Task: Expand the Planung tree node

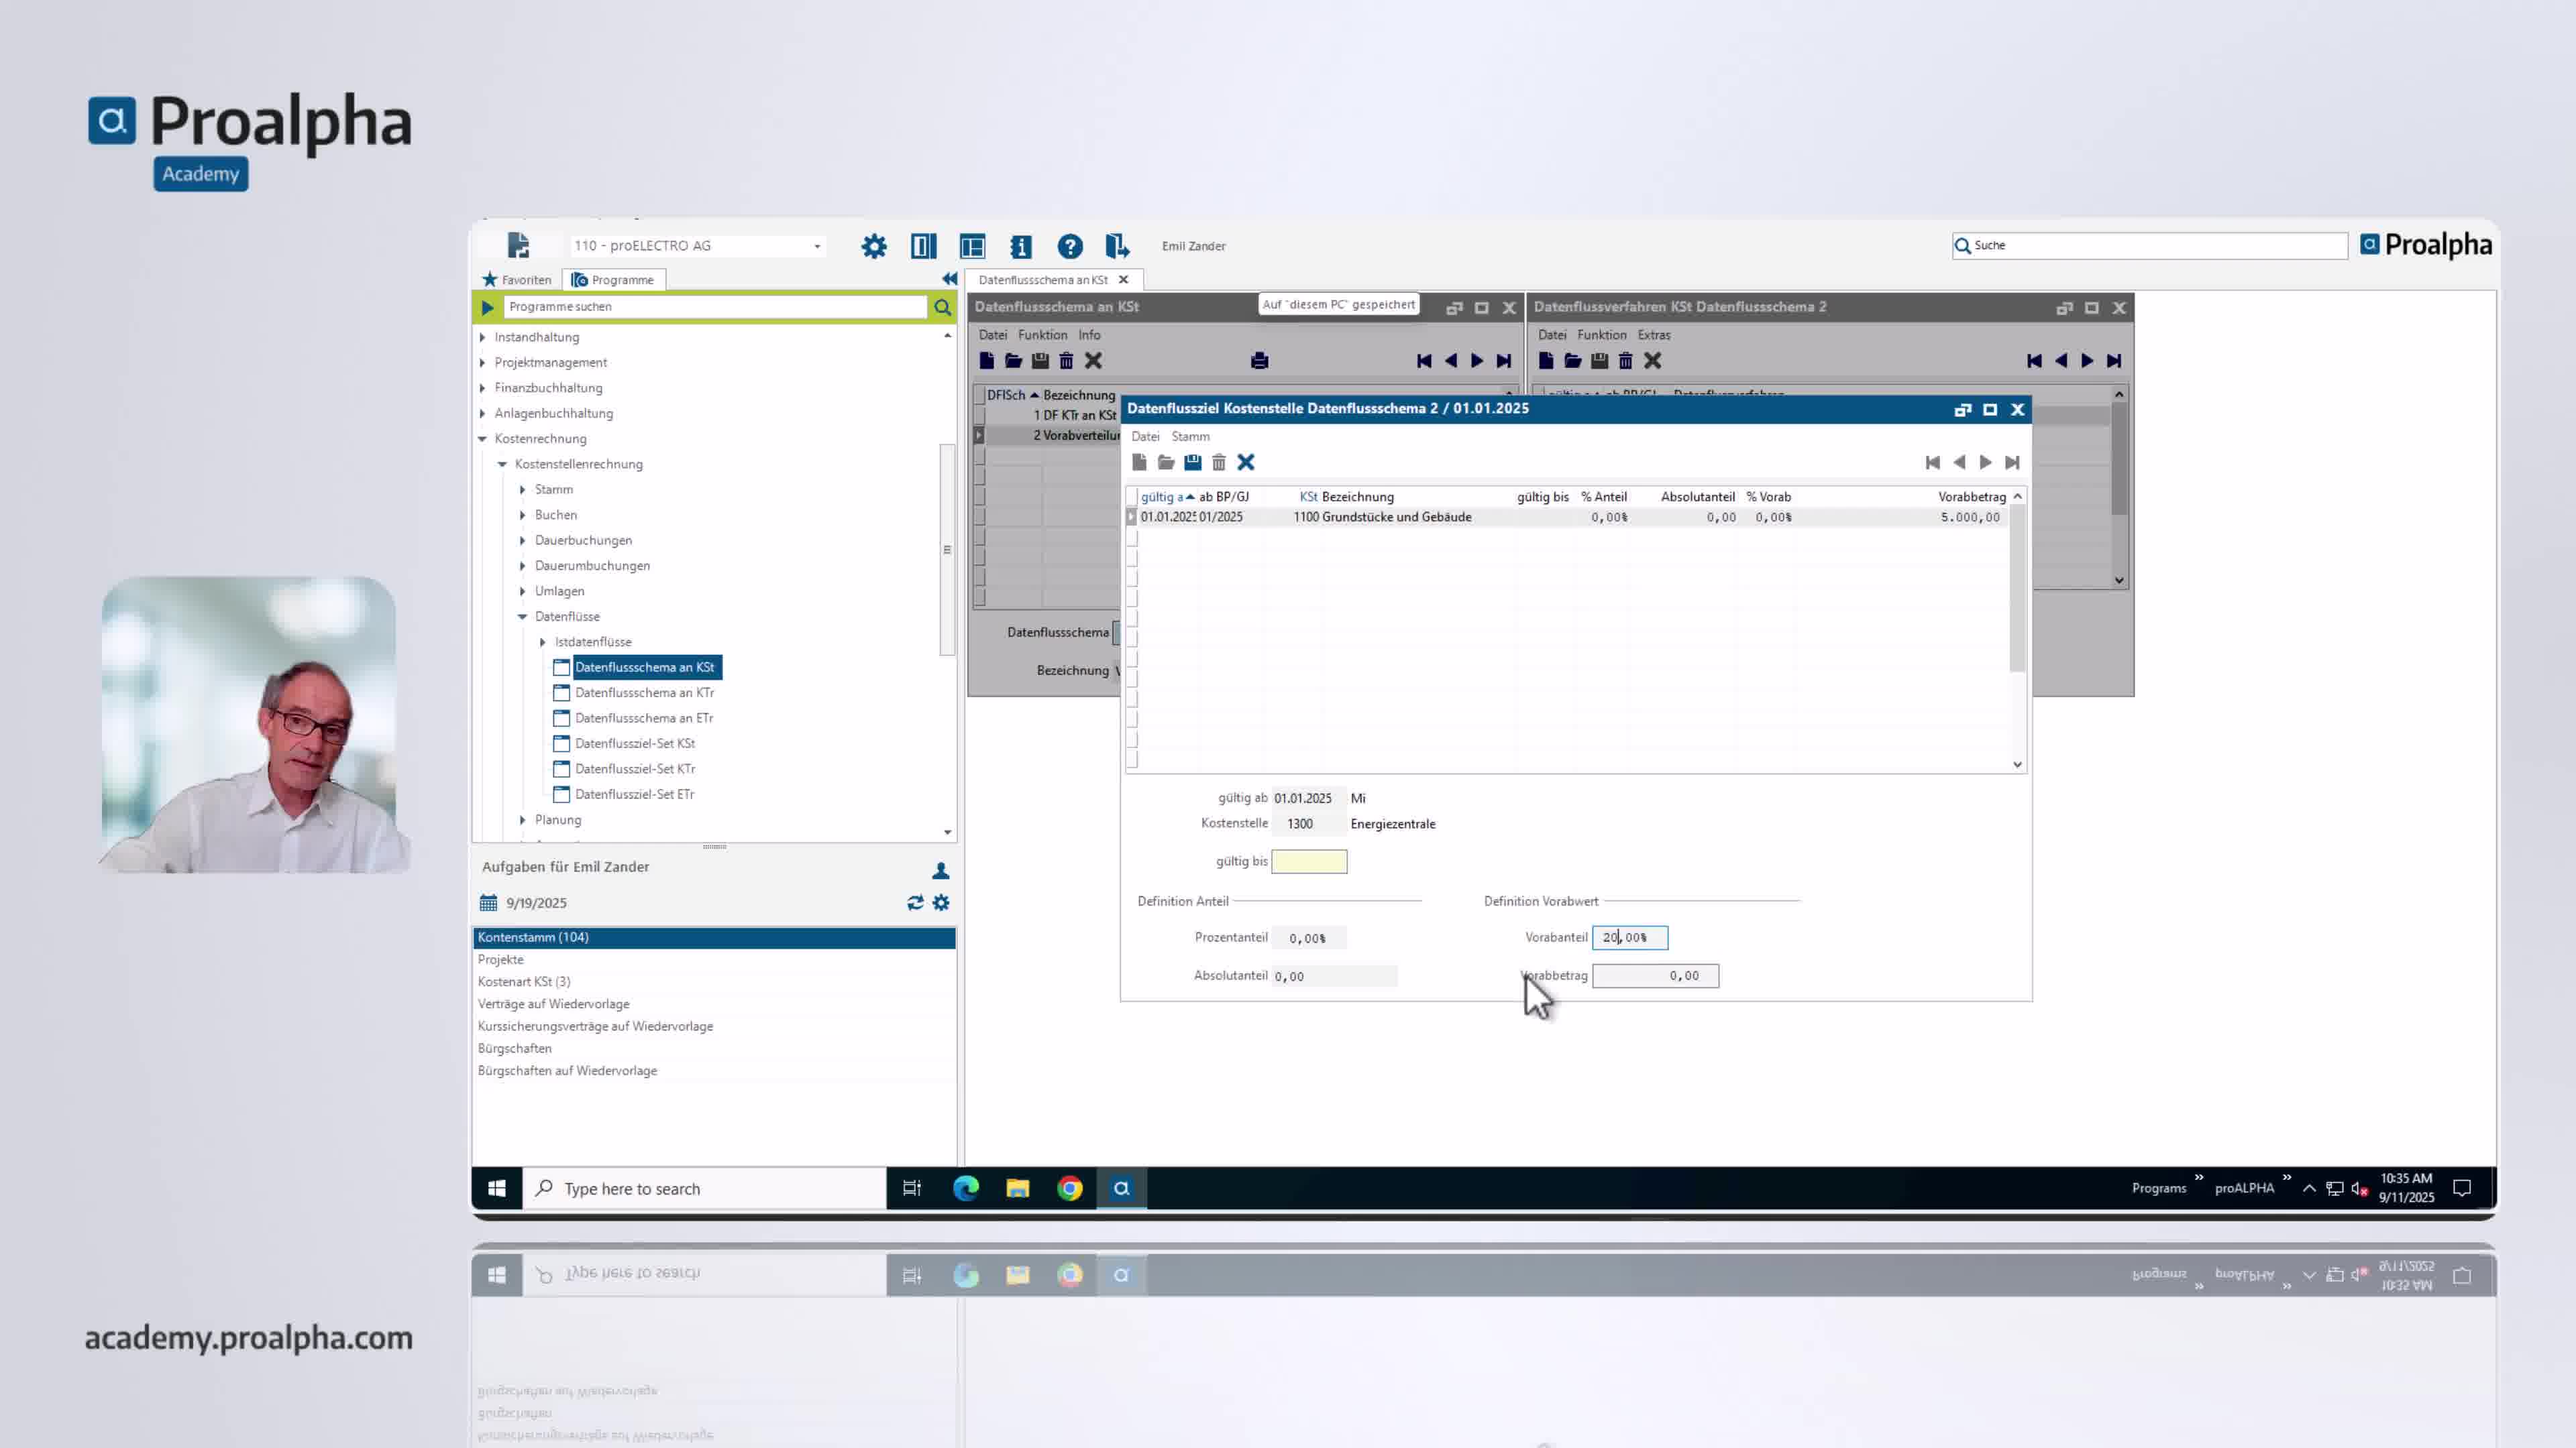Action: coord(523,819)
